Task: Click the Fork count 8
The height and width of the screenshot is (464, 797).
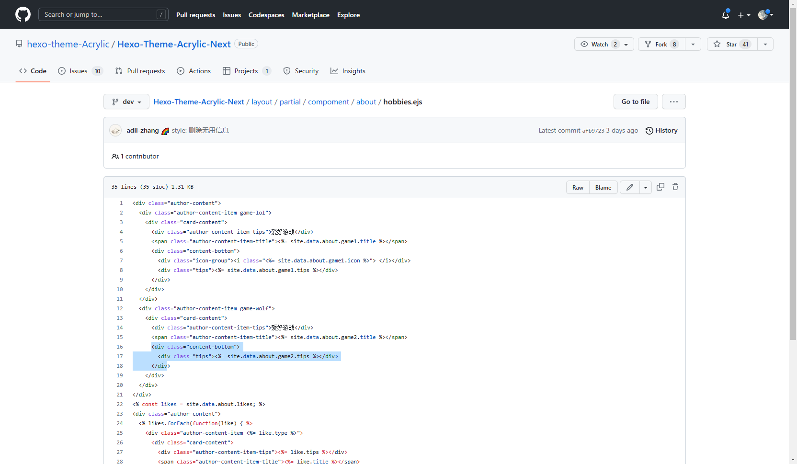Action: click(674, 44)
